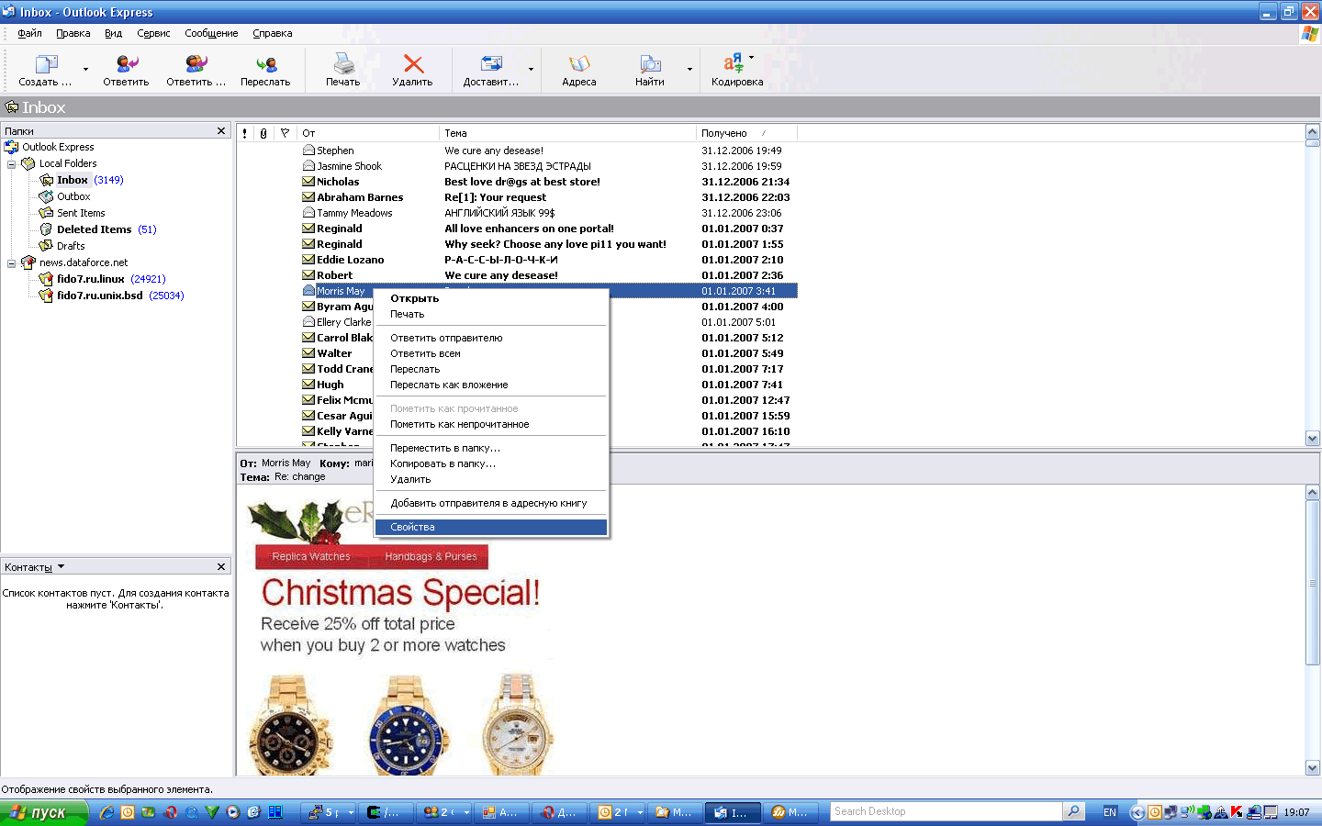Choose Пометить как непрочитанное
The width and height of the screenshot is (1322, 826).
(491, 424)
